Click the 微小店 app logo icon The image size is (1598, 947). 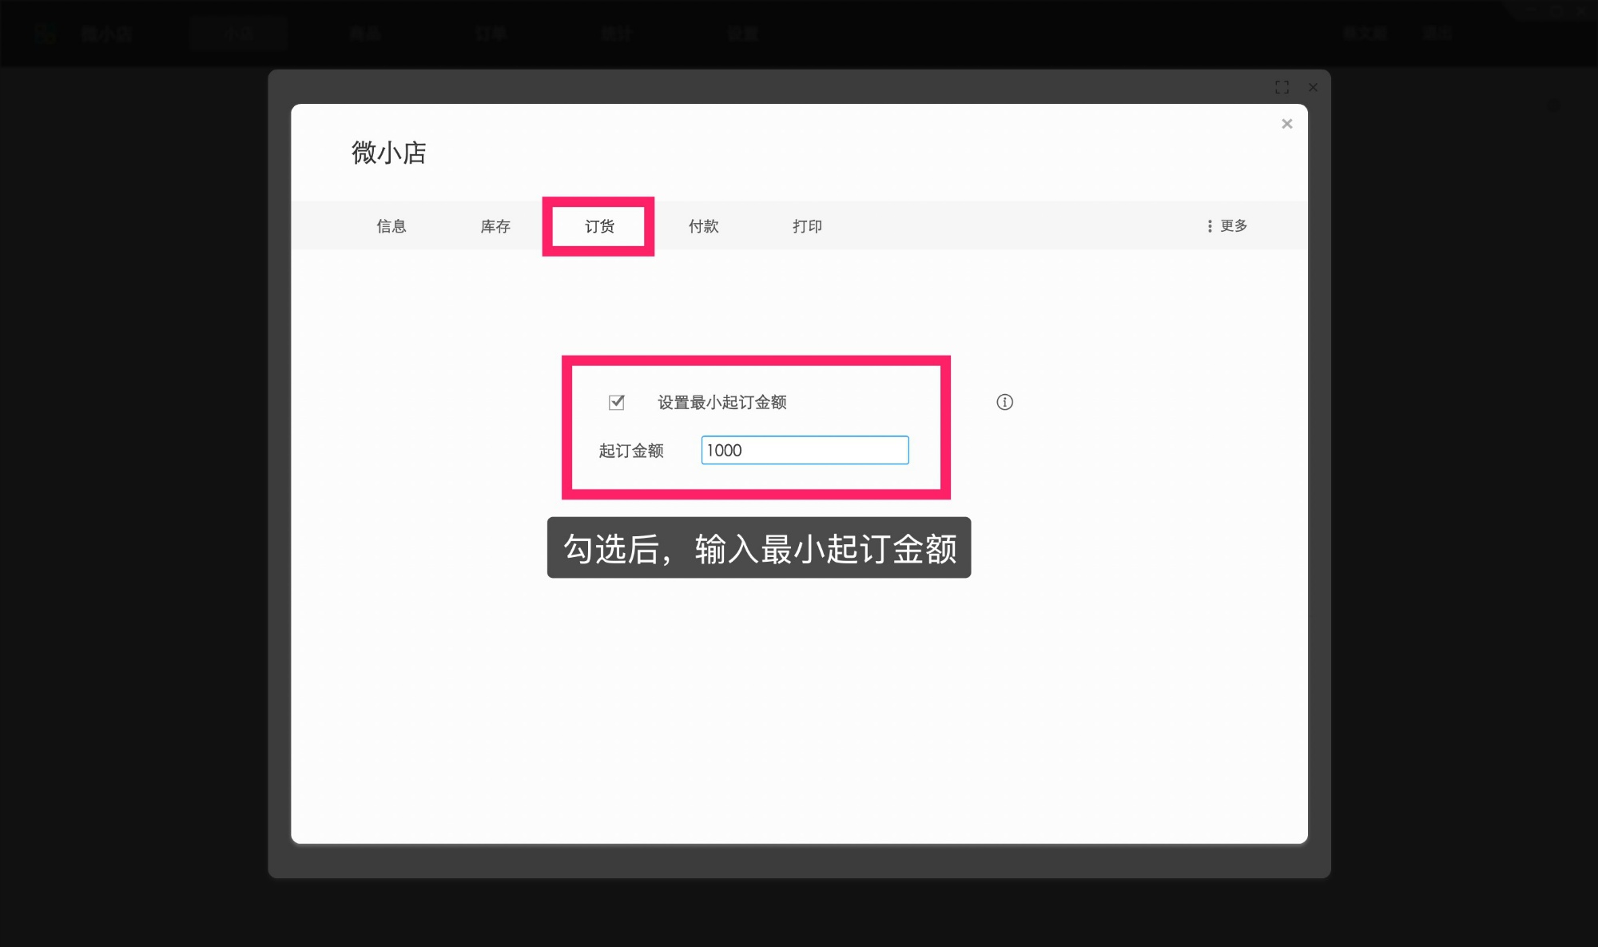[46, 33]
